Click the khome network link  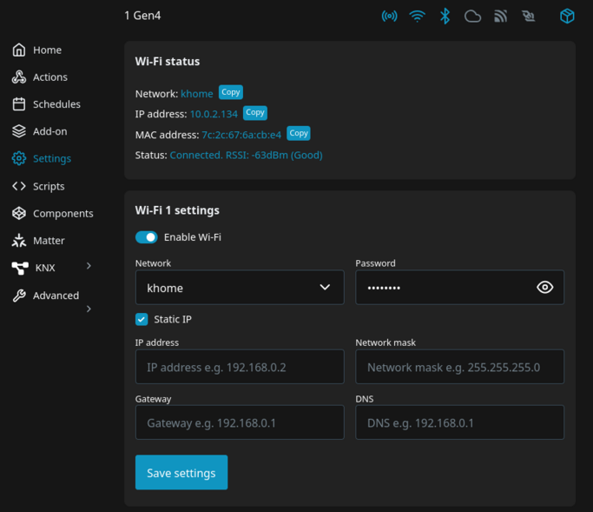pos(197,94)
